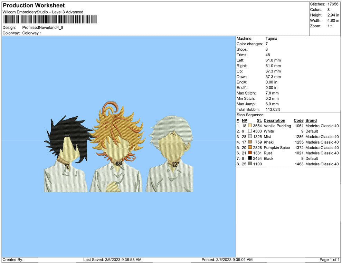Viewport: 342px width, 263px height.
Task: Click the Vanilla Pudding thread color swatch
Action: [250, 126]
